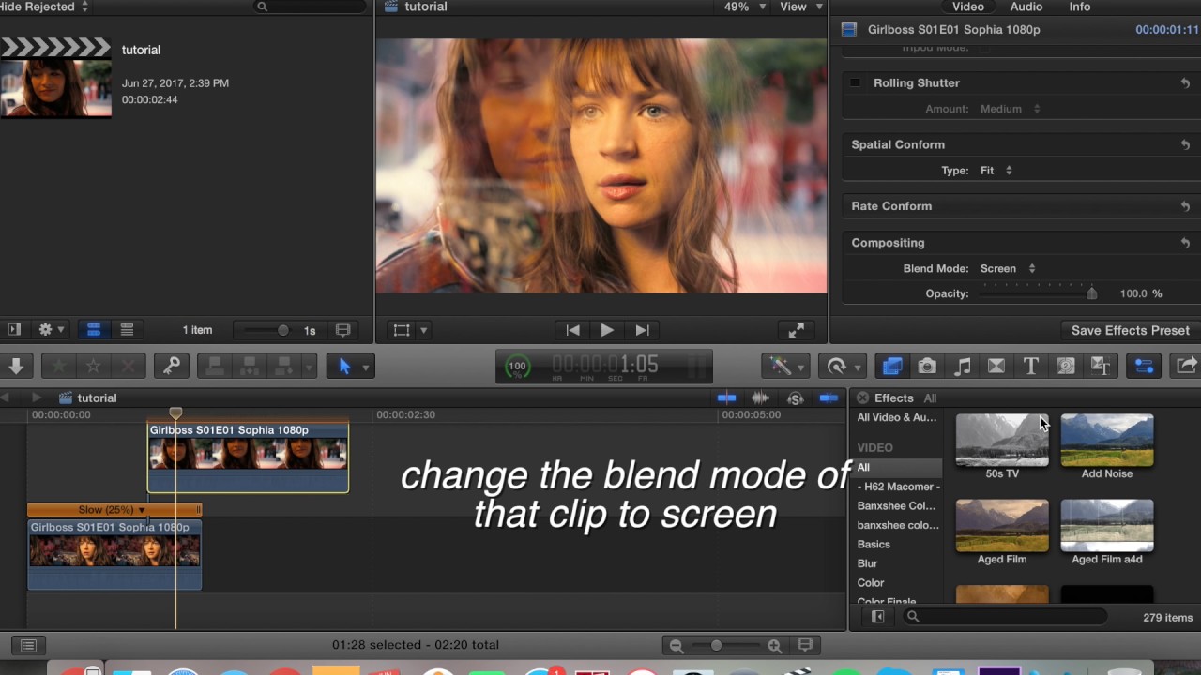Toggle audio skimming waveform button
This screenshot has width=1201, height=675.
tap(761, 398)
